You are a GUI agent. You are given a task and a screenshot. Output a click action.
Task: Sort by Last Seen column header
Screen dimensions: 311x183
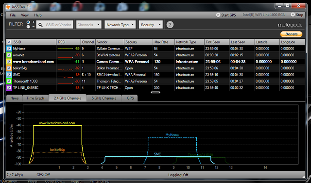pos(242,42)
